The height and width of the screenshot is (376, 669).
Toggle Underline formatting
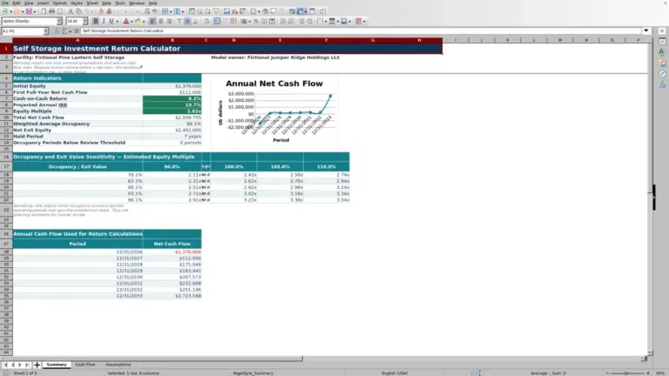(111, 21)
